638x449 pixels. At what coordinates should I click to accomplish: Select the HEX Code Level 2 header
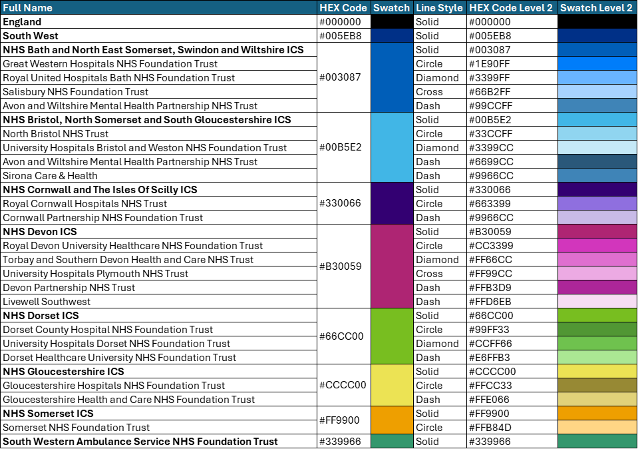(x=512, y=8)
